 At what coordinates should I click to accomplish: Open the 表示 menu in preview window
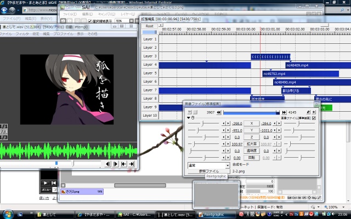tap(80, 34)
